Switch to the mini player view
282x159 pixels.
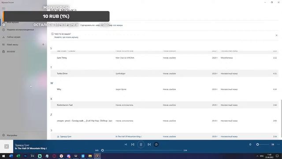pos(273,144)
